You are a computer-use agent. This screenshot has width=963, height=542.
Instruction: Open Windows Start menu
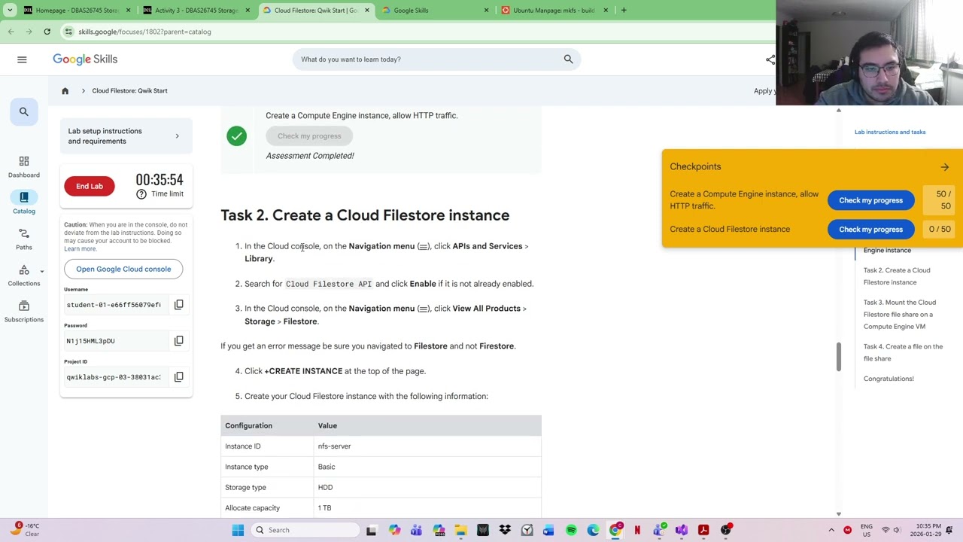pos(238,530)
